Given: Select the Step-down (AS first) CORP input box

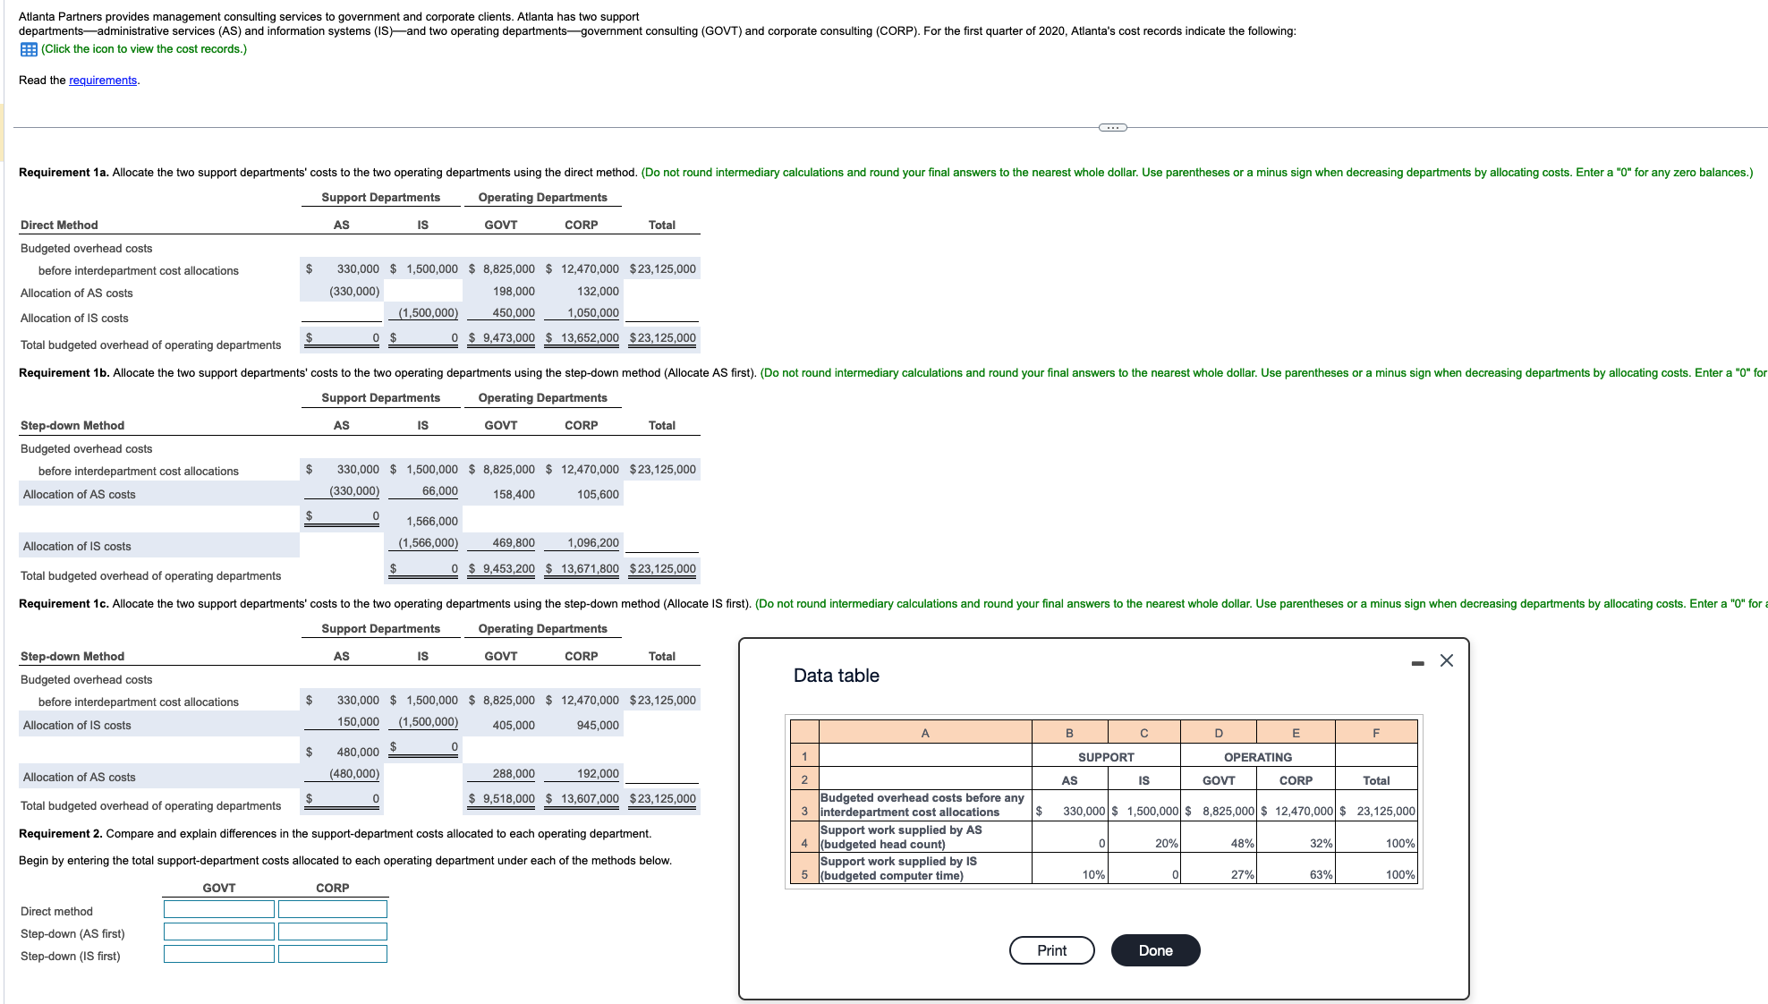Looking at the screenshot, I should pyautogui.click(x=333, y=932).
